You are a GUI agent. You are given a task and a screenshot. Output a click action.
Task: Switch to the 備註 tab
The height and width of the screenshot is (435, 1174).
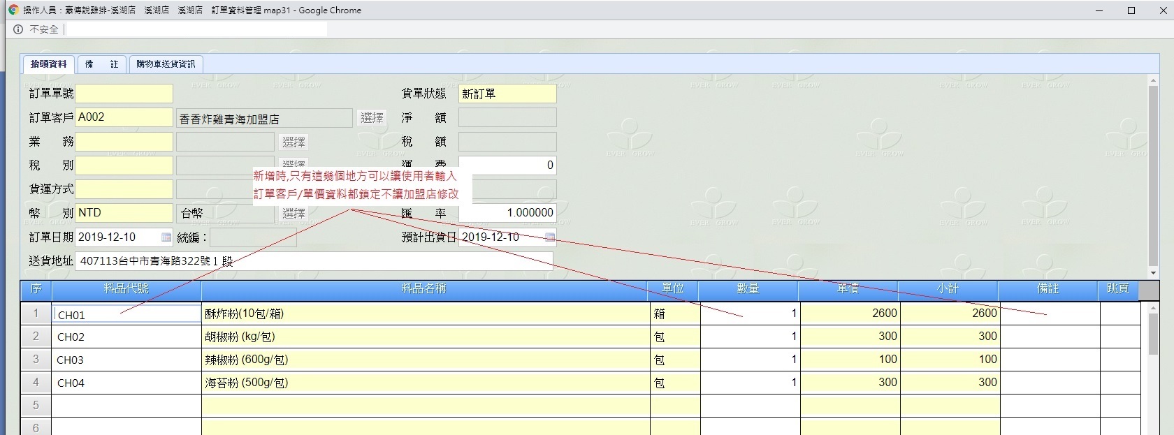point(101,64)
